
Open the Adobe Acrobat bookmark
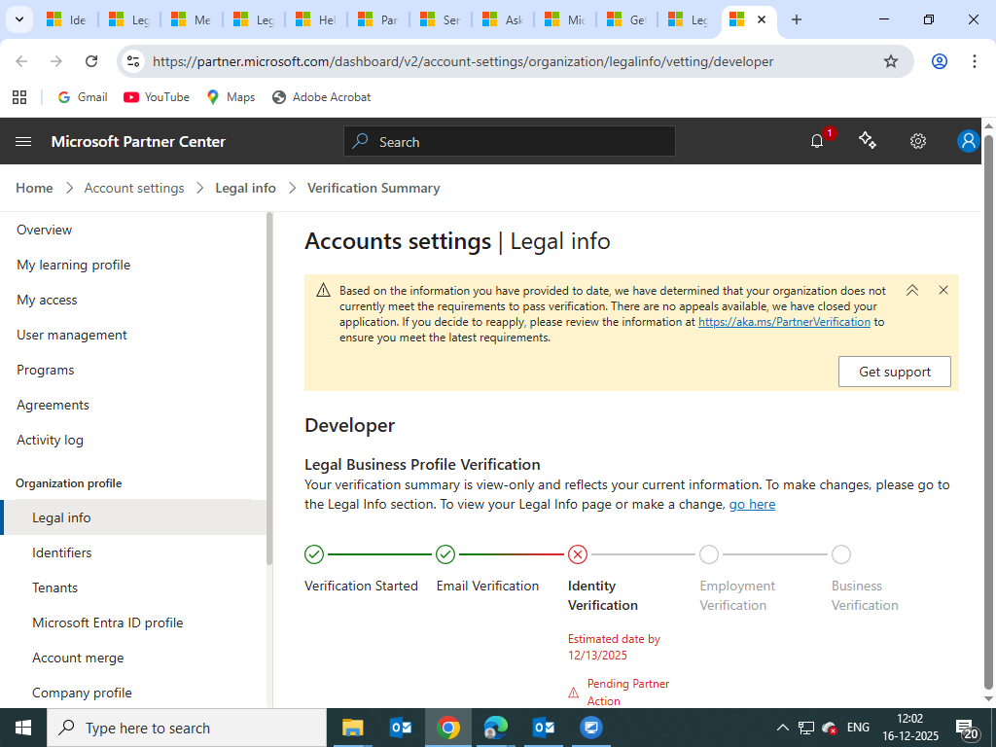pyautogui.click(x=321, y=97)
